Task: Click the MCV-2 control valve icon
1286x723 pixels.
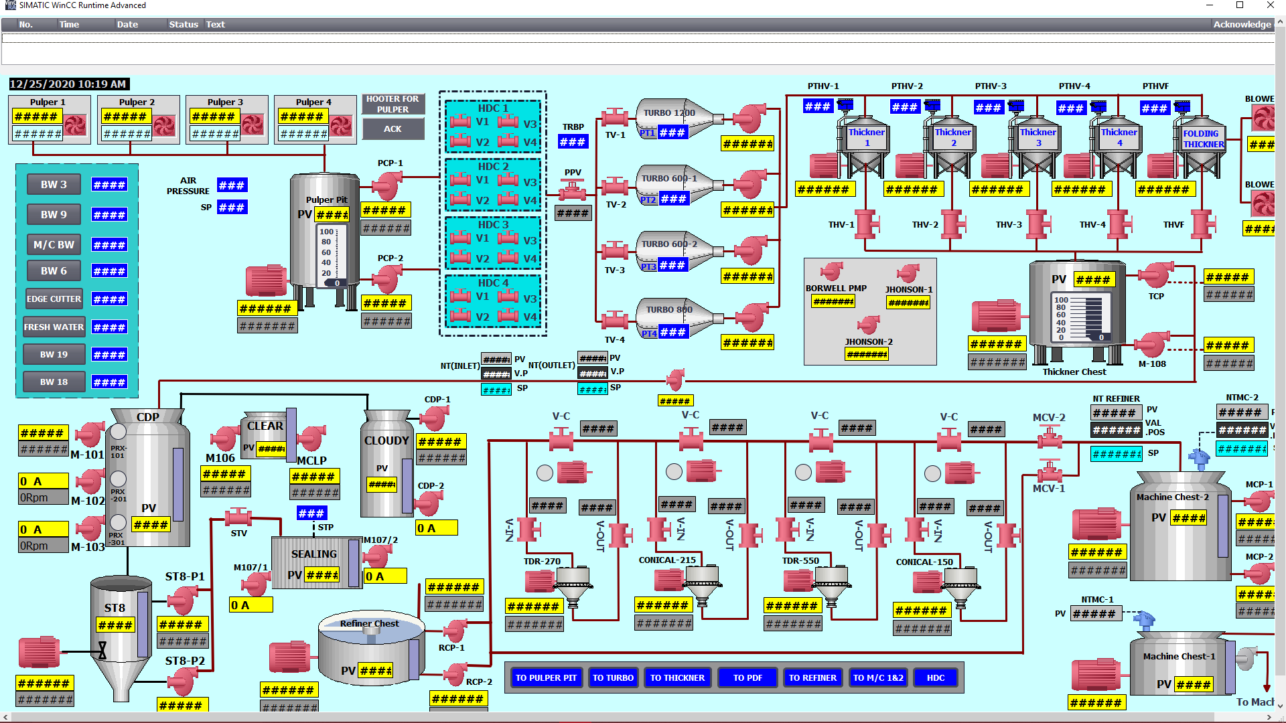Action: [1049, 438]
